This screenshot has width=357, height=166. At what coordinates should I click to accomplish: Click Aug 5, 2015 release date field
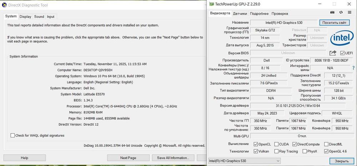pyautogui.click(x=265, y=45)
